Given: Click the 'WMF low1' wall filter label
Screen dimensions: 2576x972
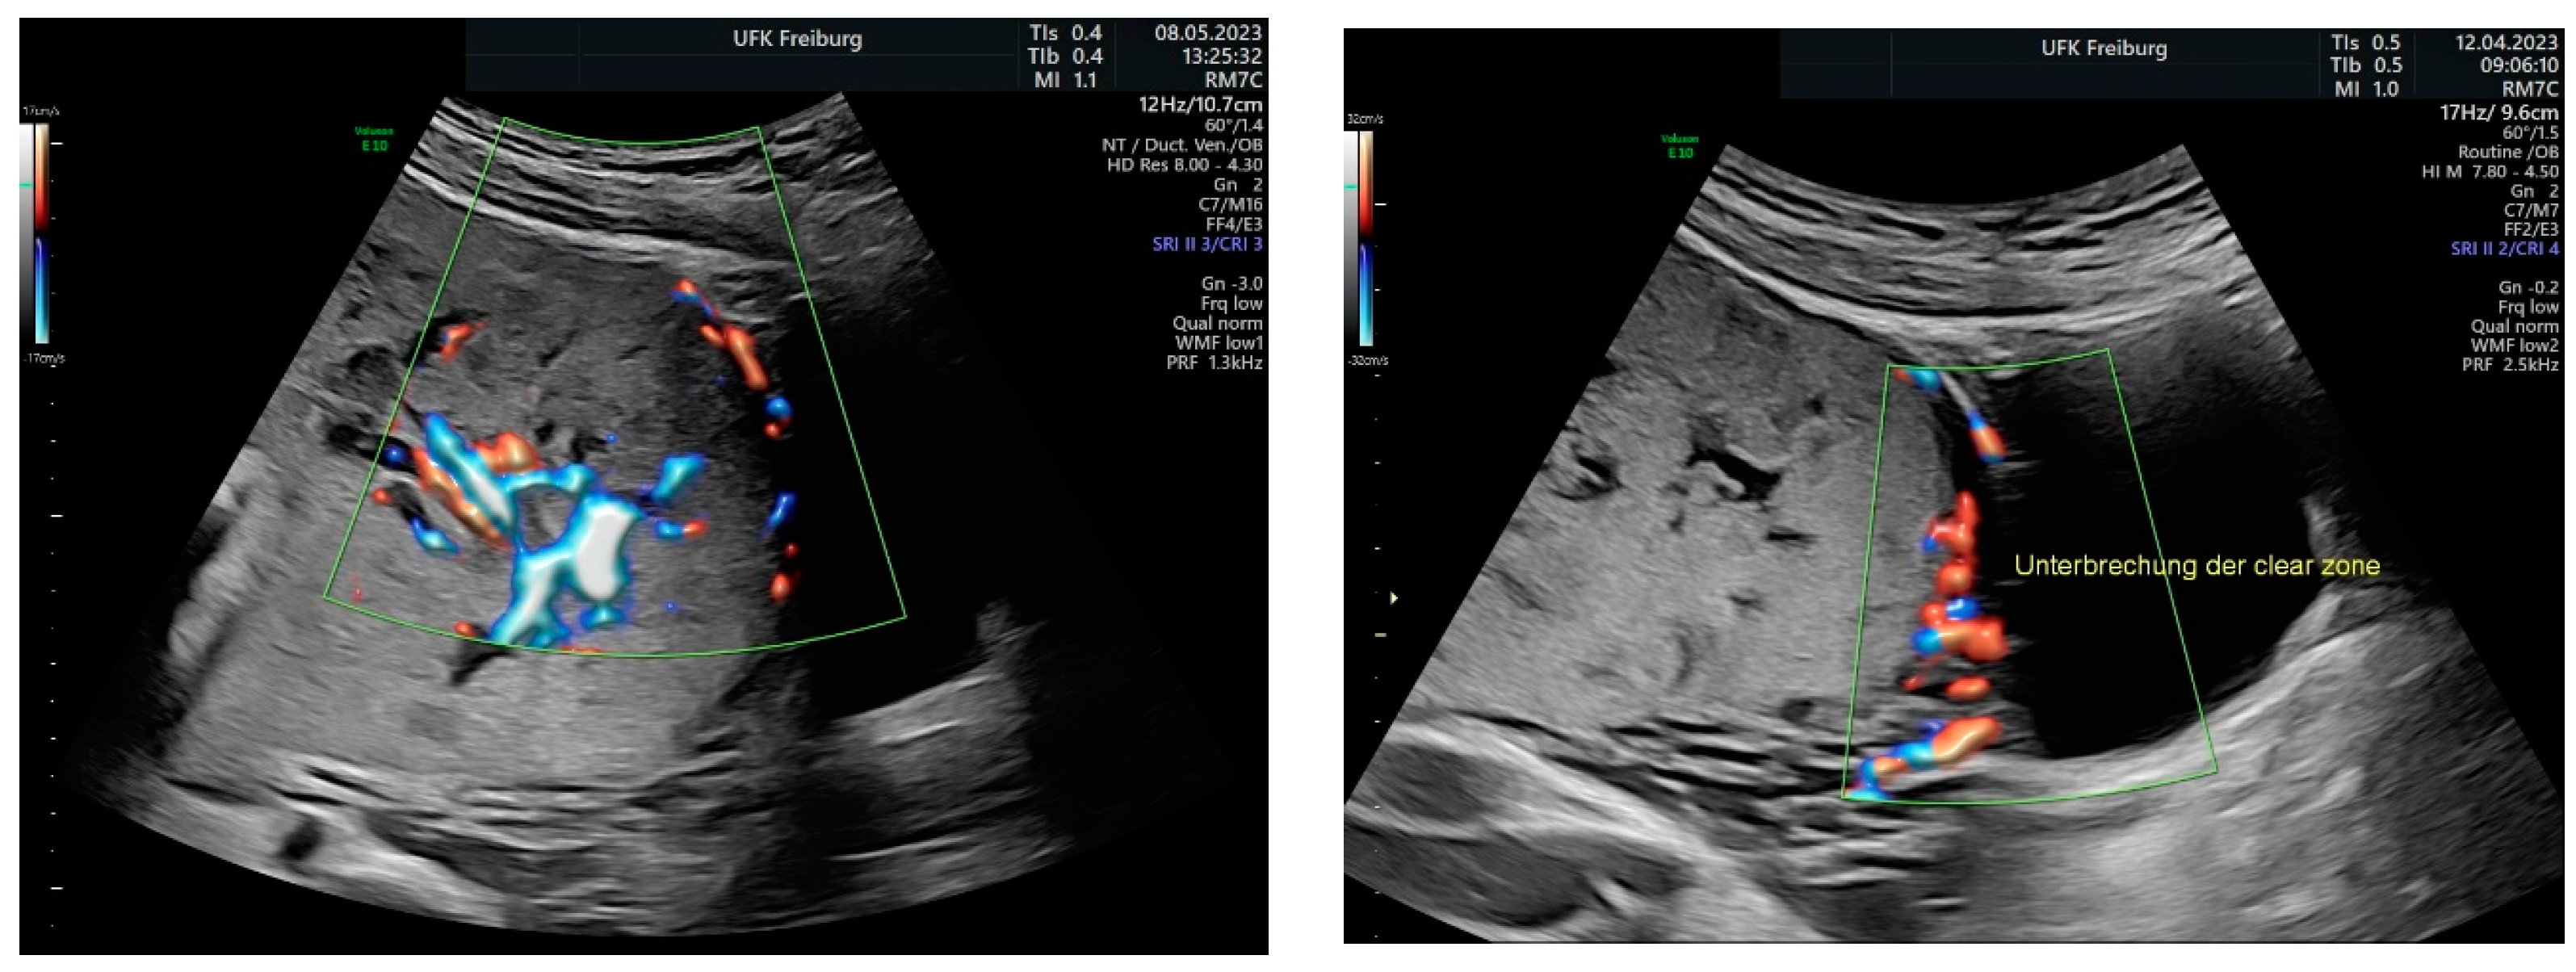Looking at the screenshot, I should coord(1218,343).
